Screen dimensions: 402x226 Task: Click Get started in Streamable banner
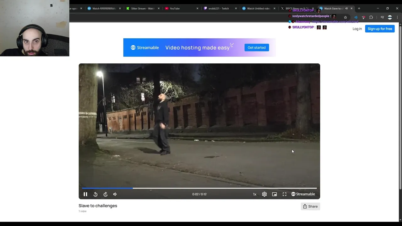point(257,48)
